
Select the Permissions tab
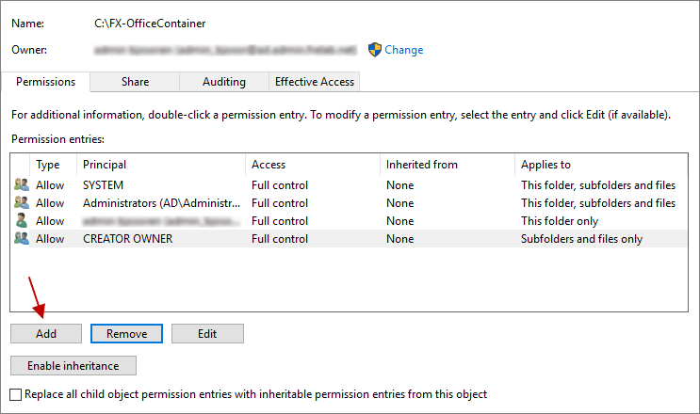(x=45, y=82)
